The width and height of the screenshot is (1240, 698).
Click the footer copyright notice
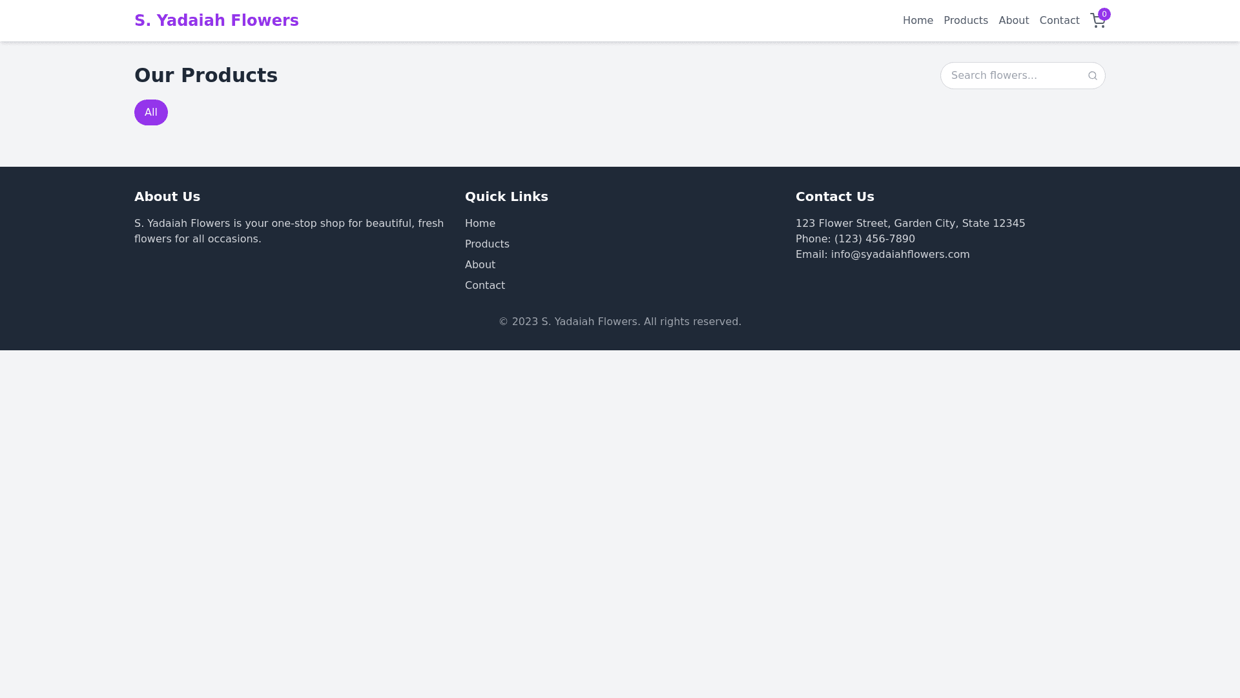[619, 322]
